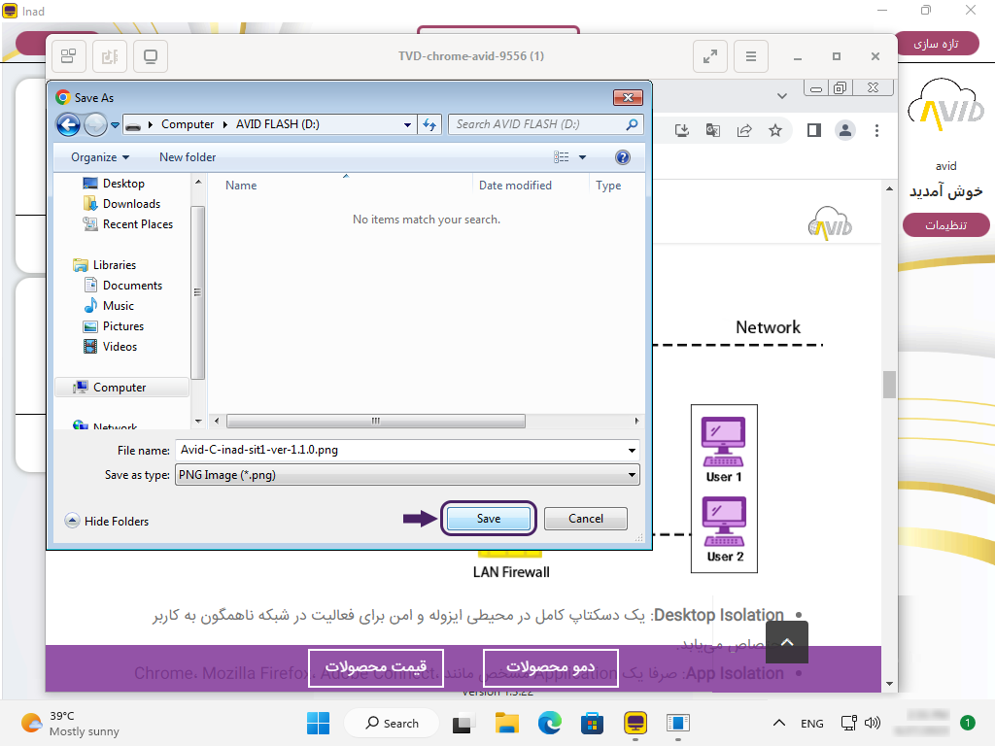Click the Chrome download icon
995x746 pixels.
681,131
